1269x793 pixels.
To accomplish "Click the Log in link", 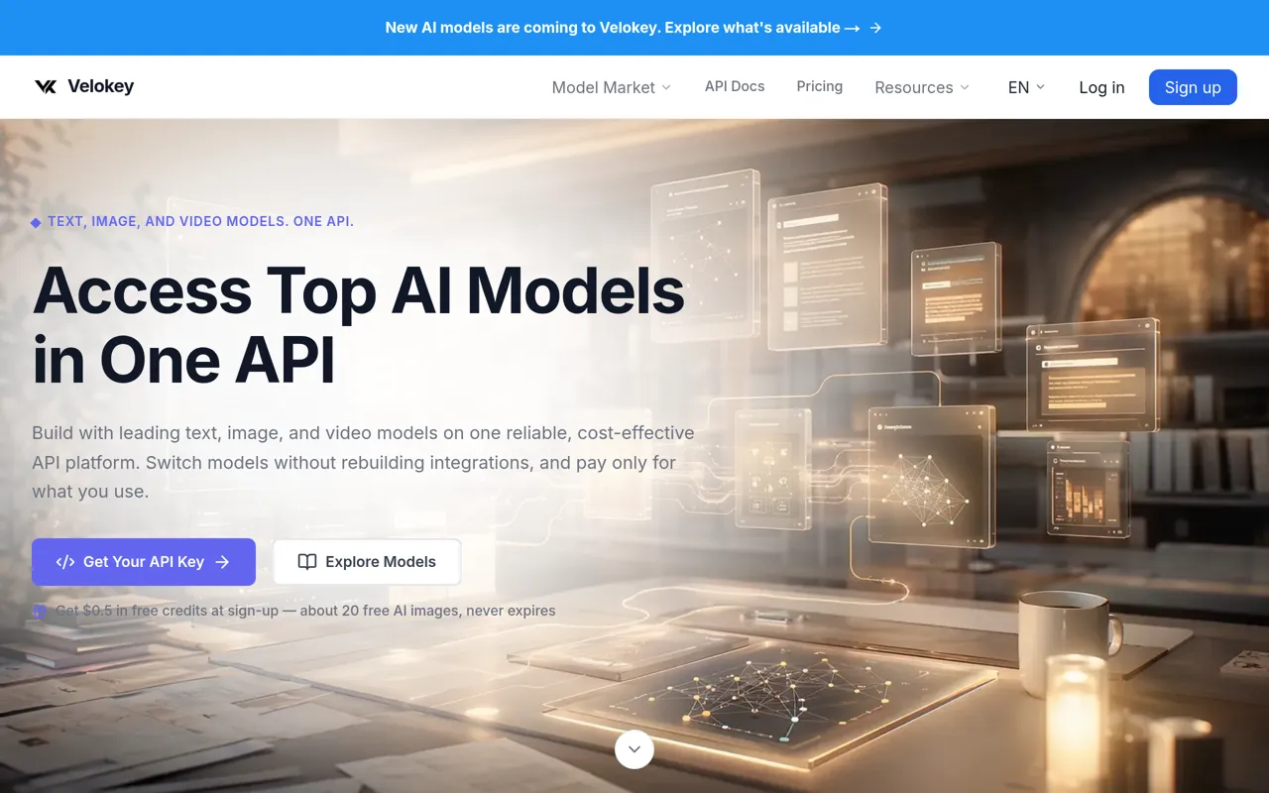I will pyautogui.click(x=1101, y=87).
